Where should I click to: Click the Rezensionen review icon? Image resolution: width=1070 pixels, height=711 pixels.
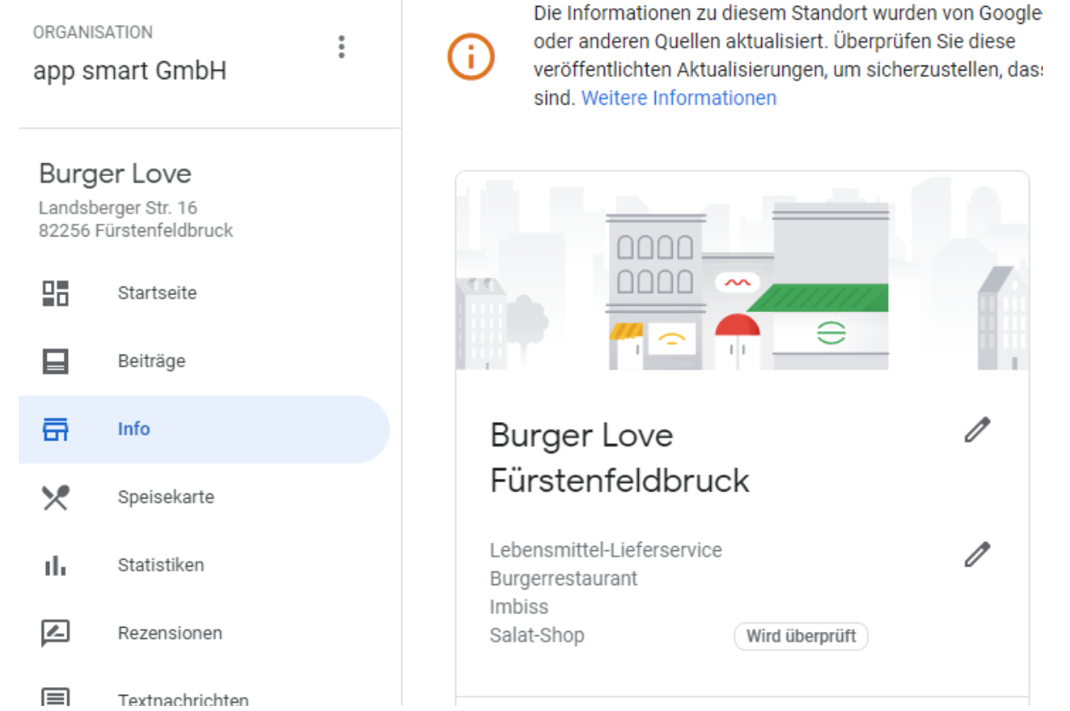(x=56, y=634)
